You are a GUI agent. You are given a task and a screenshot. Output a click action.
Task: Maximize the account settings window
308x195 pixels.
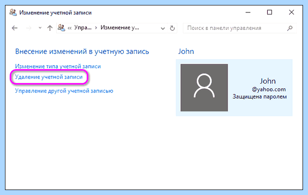click(x=269, y=12)
